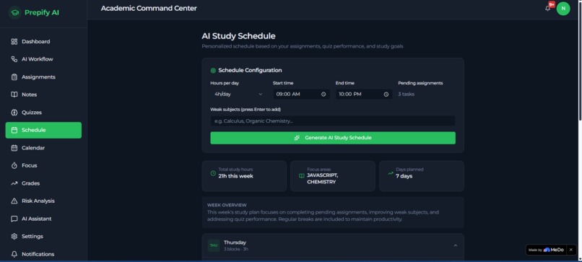Navigate to Assignments
Viewport: 582px width, 262px height.
click(x=43, y=77)
